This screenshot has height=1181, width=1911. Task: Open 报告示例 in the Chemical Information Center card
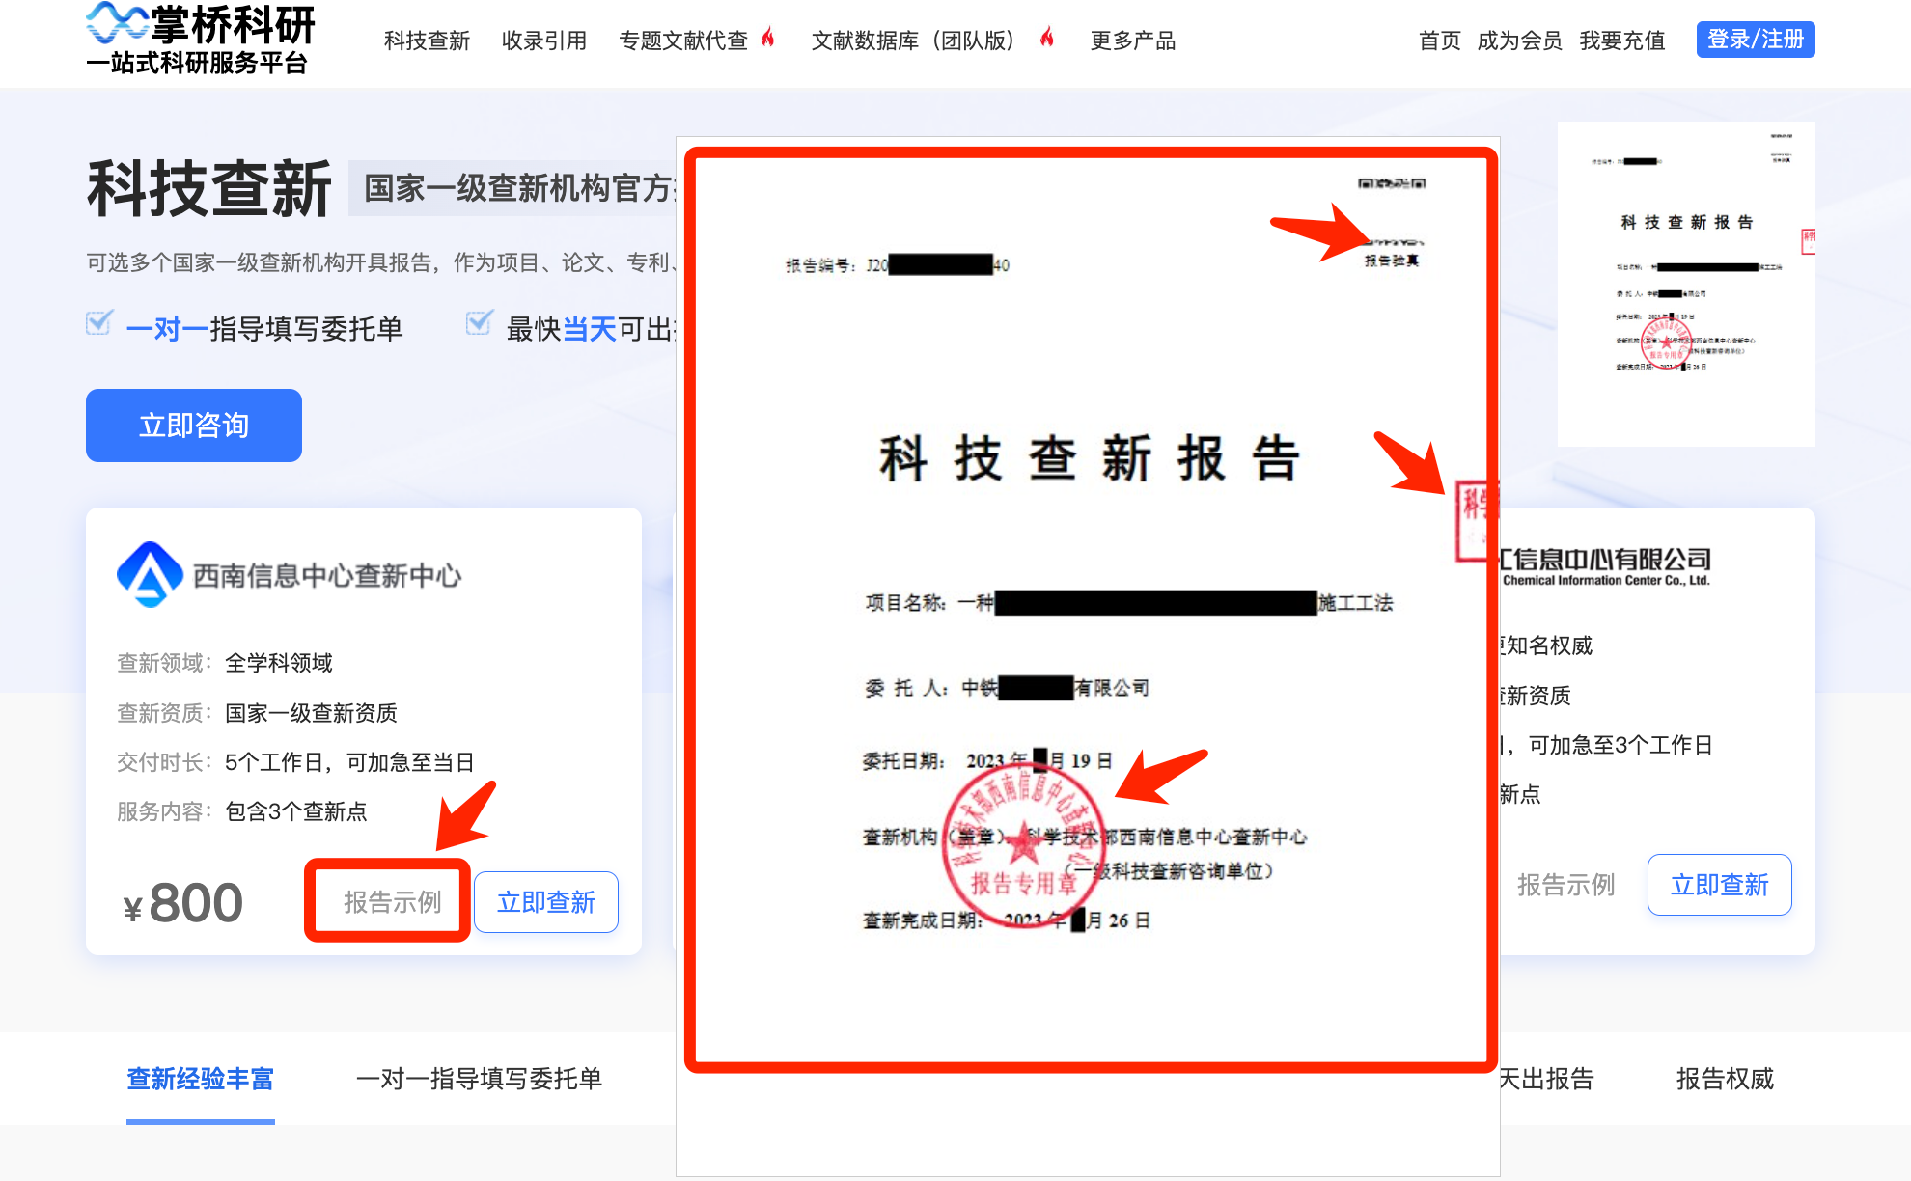tap(1565, 885)
